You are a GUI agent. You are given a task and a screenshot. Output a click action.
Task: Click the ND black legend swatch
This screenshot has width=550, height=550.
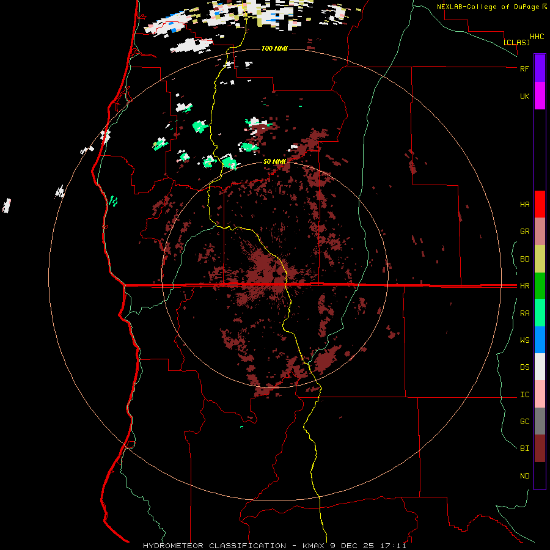click(x=540, y=475)
